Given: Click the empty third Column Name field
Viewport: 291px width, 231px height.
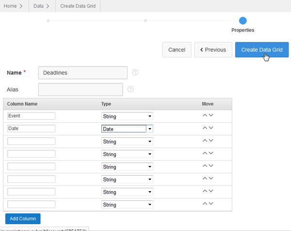Looking at the screenshot, I should [32, 141].
